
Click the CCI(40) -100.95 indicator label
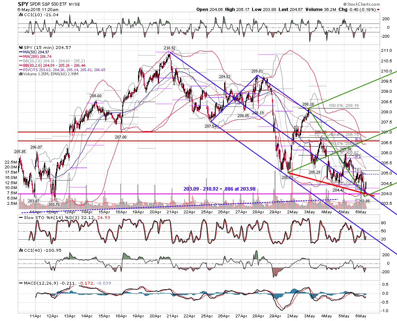tap(42, 251)
